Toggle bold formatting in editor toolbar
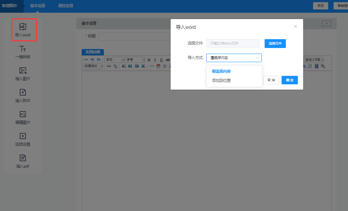This screenshot has width=348, height=211. [149, 60]
